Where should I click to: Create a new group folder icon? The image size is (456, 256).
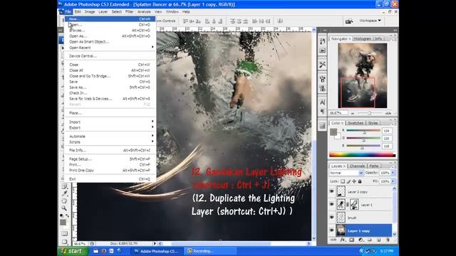[x=370, y=240]
